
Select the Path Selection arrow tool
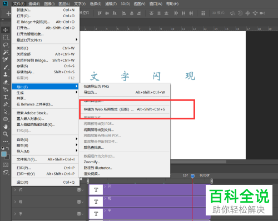(6, 112)
